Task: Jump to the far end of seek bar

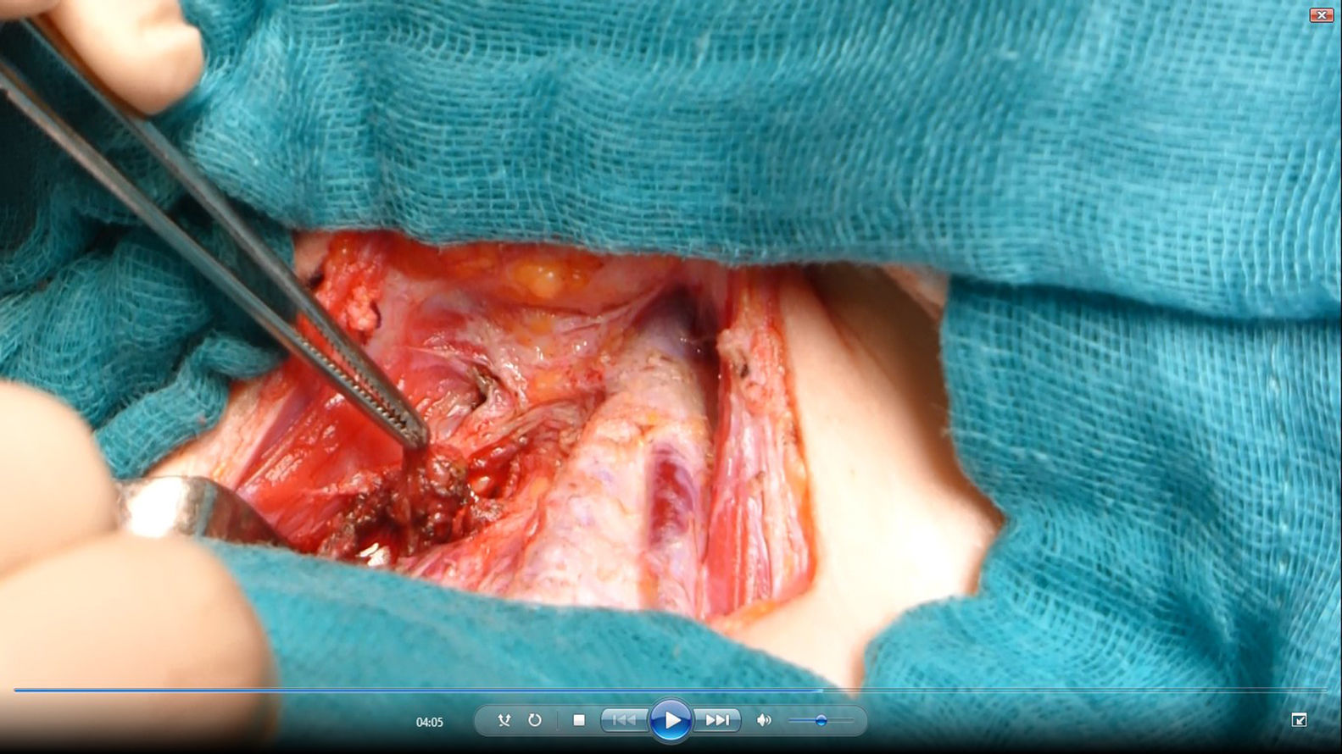Action: (x=1325, y=690)
